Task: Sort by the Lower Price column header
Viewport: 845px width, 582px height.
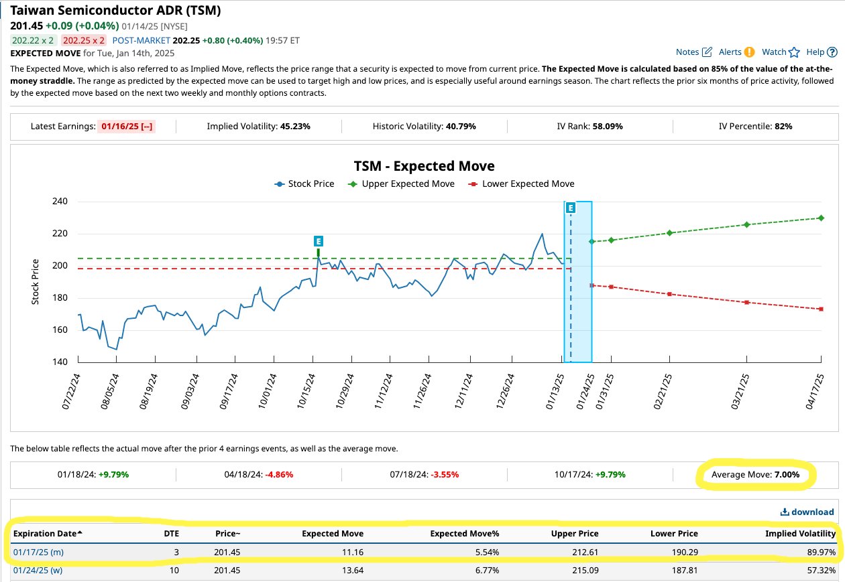Action: pos(674,534)
